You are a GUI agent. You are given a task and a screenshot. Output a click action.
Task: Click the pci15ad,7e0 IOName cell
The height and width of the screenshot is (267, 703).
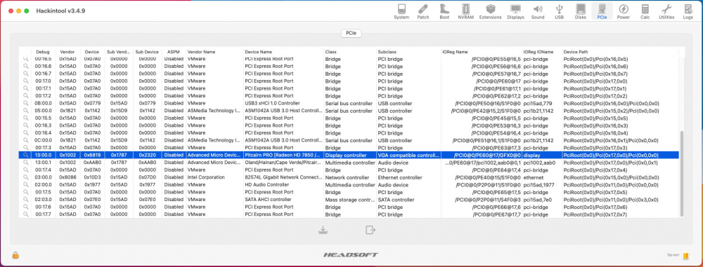[x=541, y=200]
